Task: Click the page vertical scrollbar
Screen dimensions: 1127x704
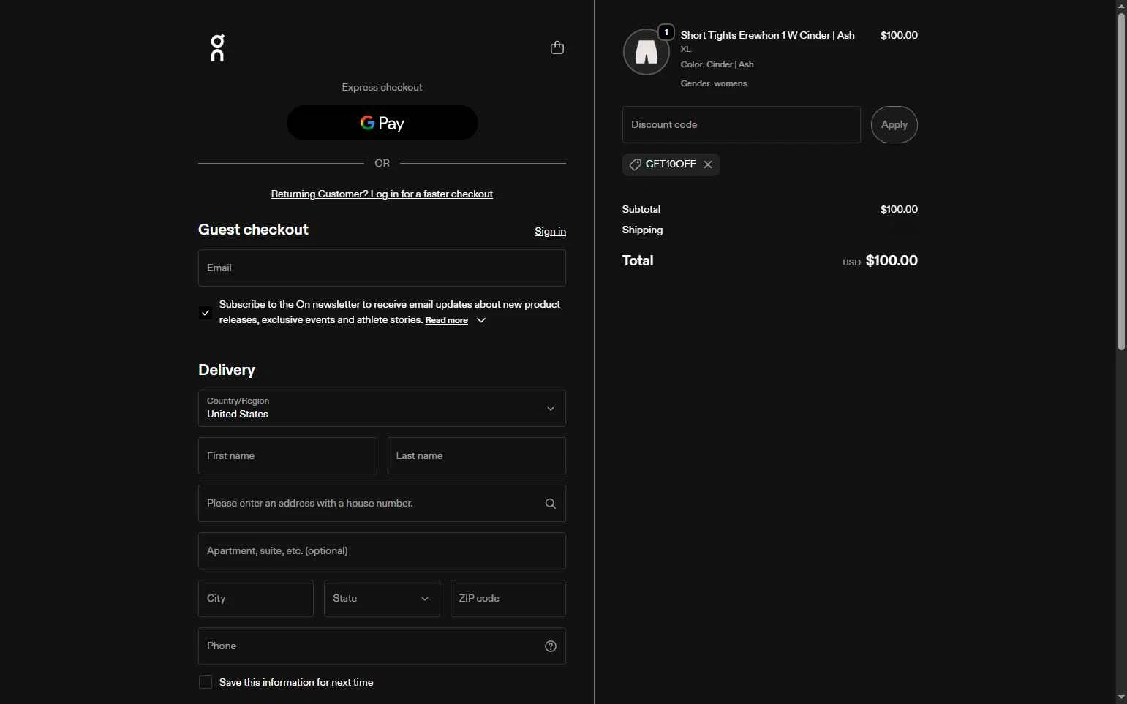Action: point(1121,181)
